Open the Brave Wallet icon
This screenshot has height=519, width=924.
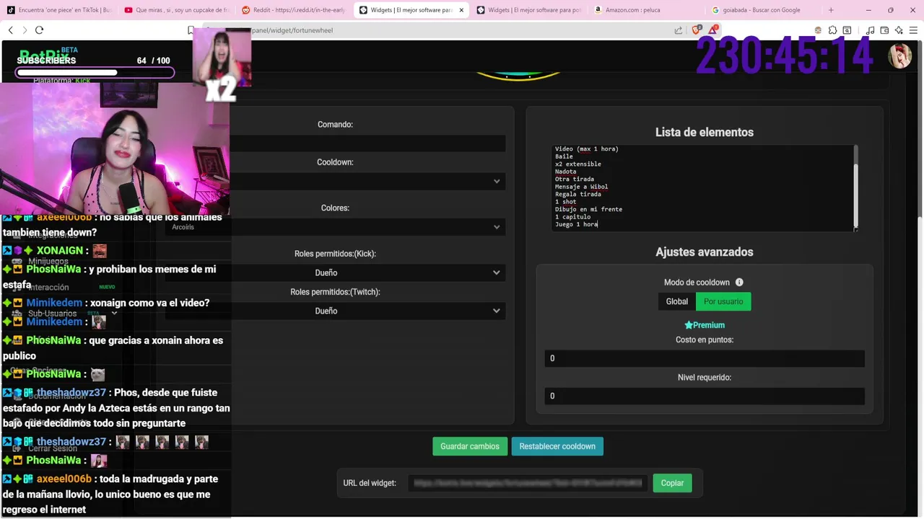[884, 30]
